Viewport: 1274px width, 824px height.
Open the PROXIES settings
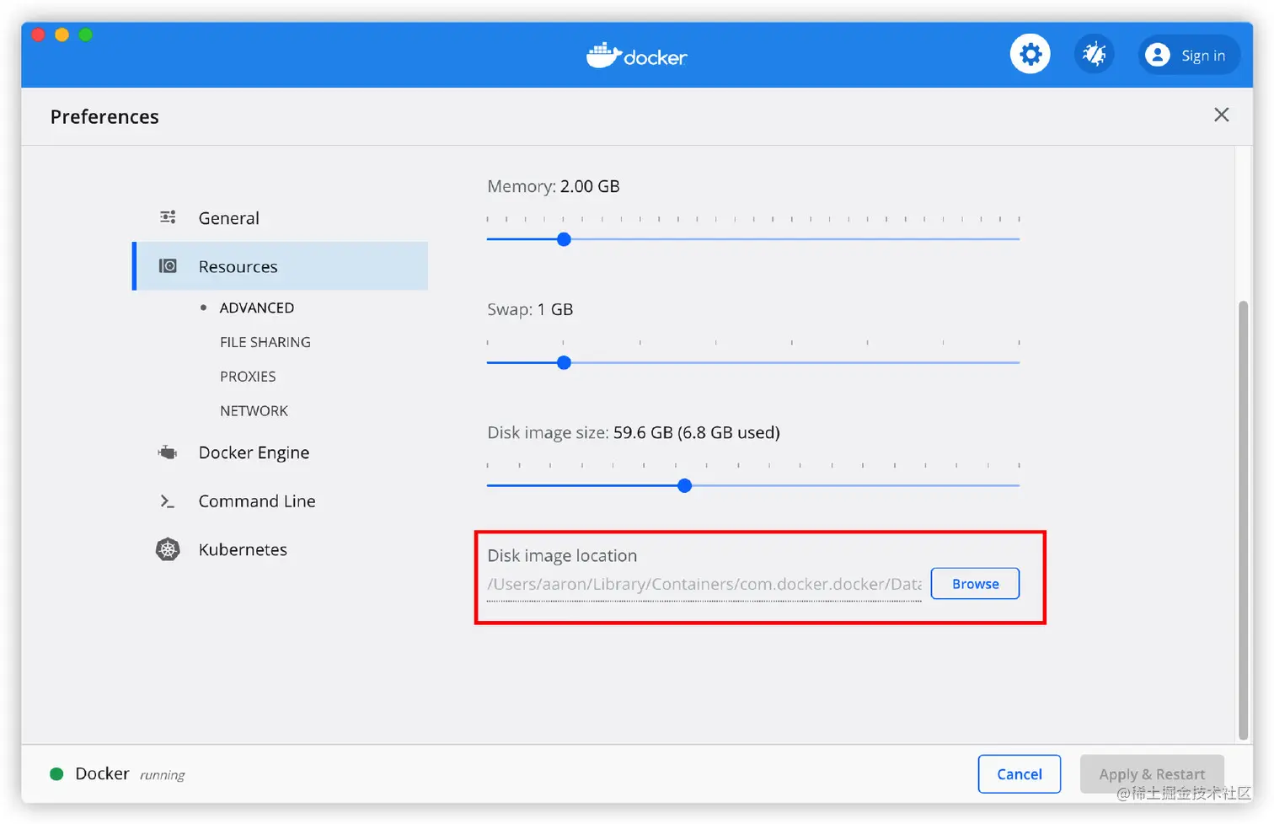248,377
